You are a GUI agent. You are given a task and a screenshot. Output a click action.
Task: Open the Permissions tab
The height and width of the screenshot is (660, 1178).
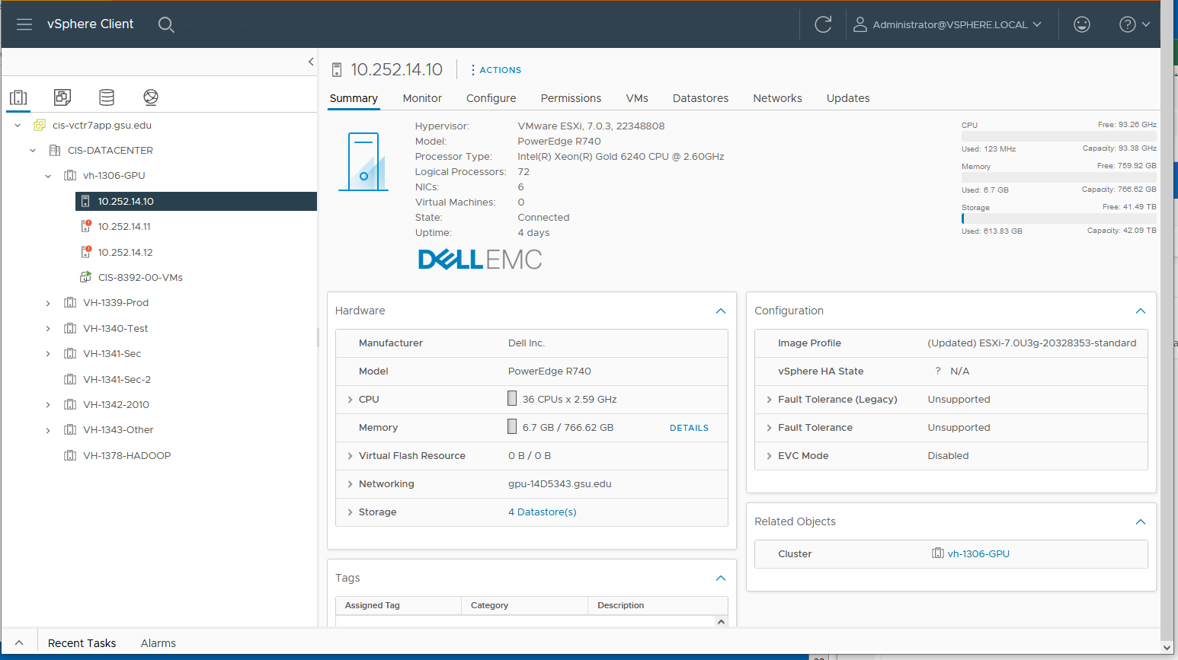(x=571, y=98)
